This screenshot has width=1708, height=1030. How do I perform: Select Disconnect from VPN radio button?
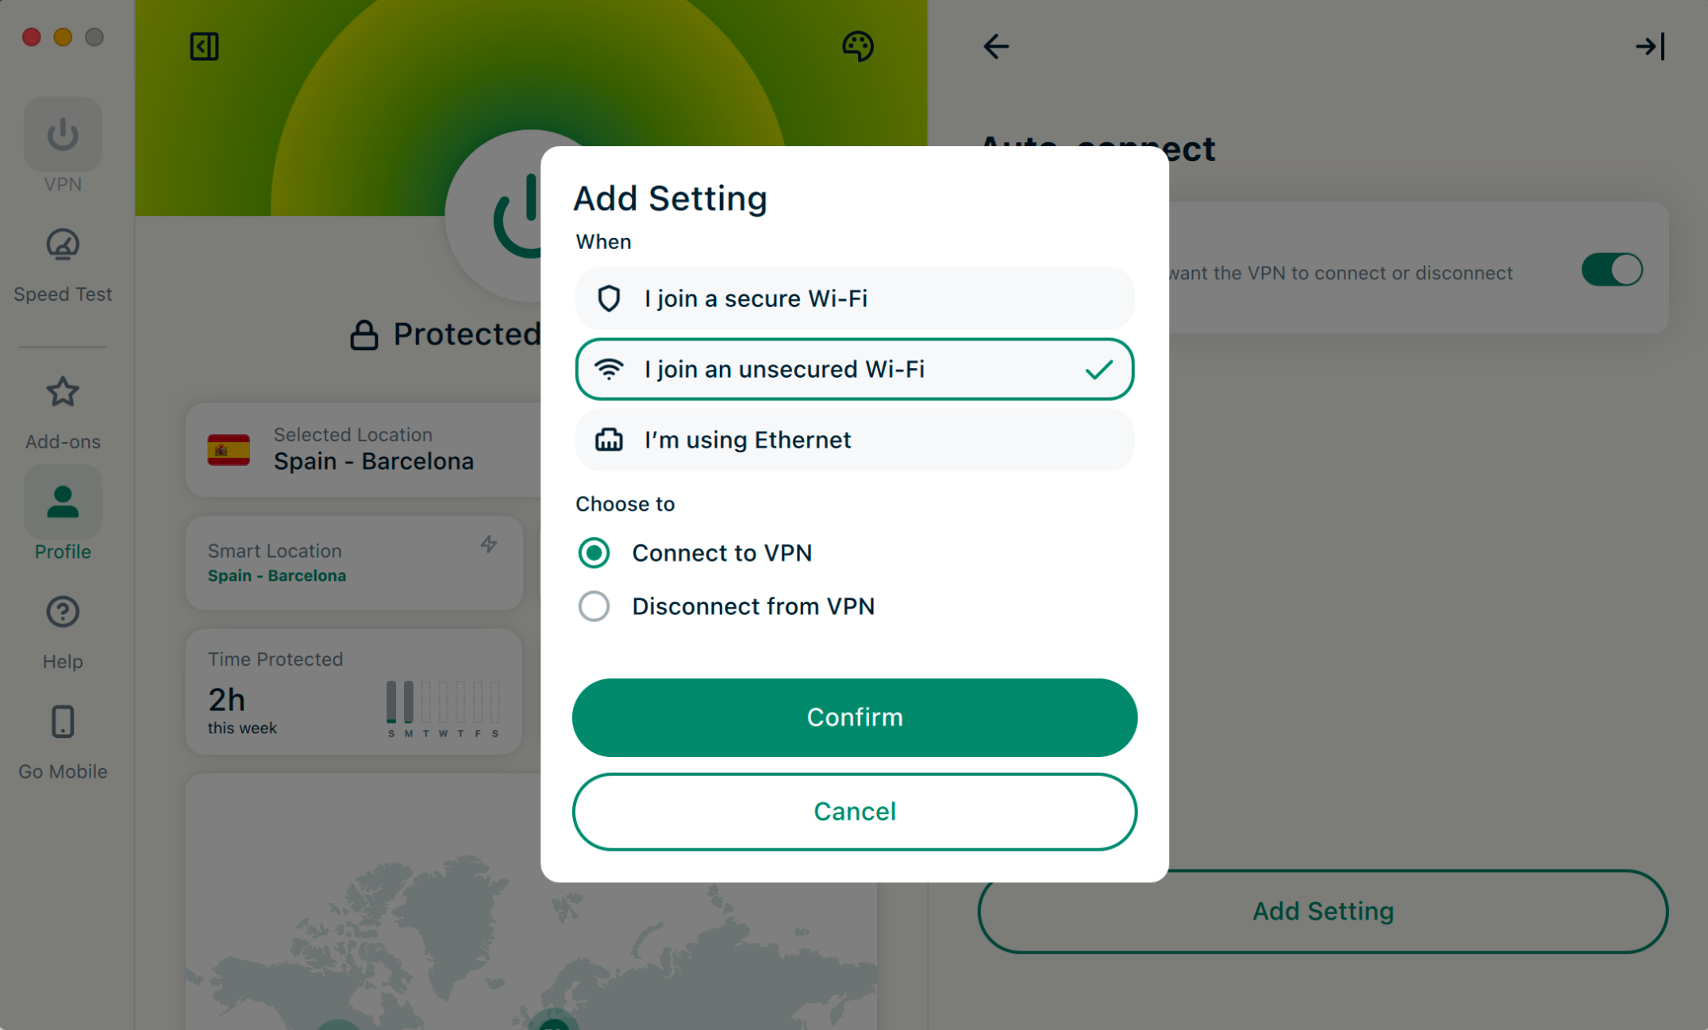pos(594,606)
